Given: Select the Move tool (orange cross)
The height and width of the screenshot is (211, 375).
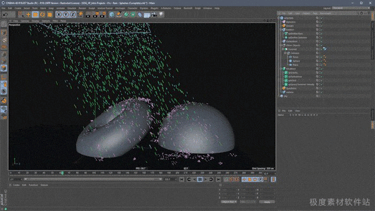Looking at the screenshot, I should (28, 14).
